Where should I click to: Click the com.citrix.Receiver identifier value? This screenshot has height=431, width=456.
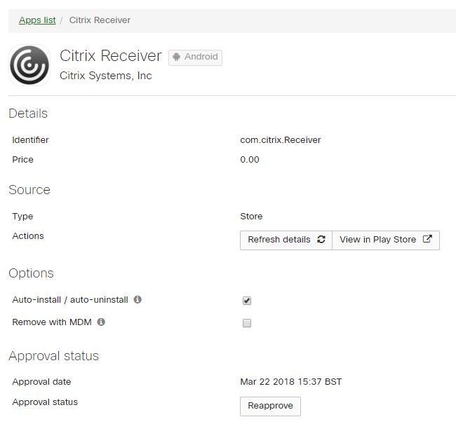coord(280,140)
